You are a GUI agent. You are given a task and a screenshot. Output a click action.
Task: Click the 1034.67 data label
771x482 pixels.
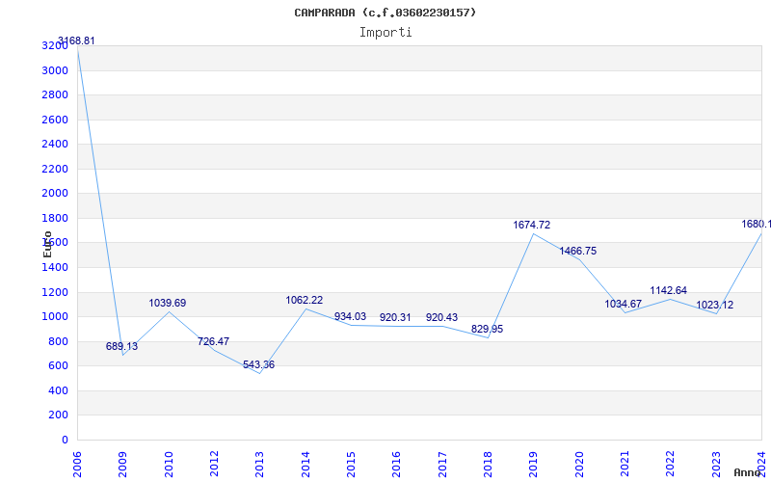pyautogui.click(x=623, y=304)
